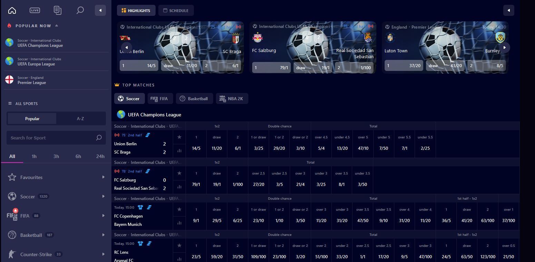This screenshot has width=535, height=262.
Task: Open Premier League in Popular Now
Action: [x=56, y=80]
